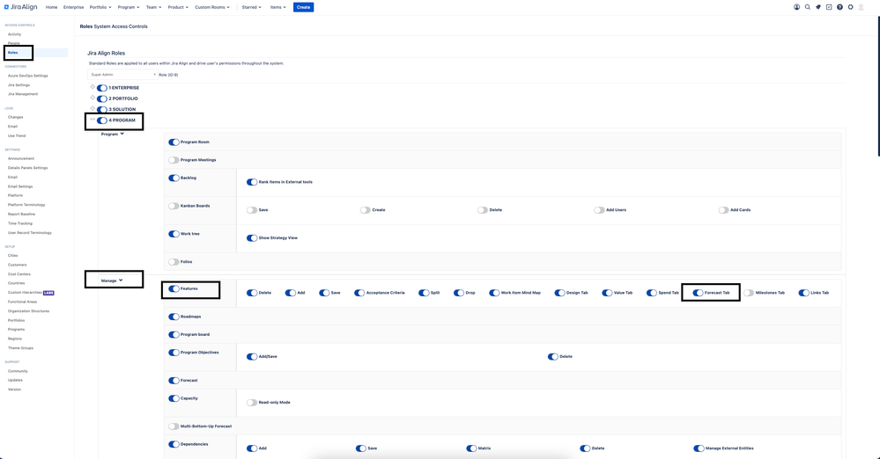The height and width of the screenshot is (459, 880).
Task: Toggle the Add/Save switch for objectives
Action: point(252,357)
